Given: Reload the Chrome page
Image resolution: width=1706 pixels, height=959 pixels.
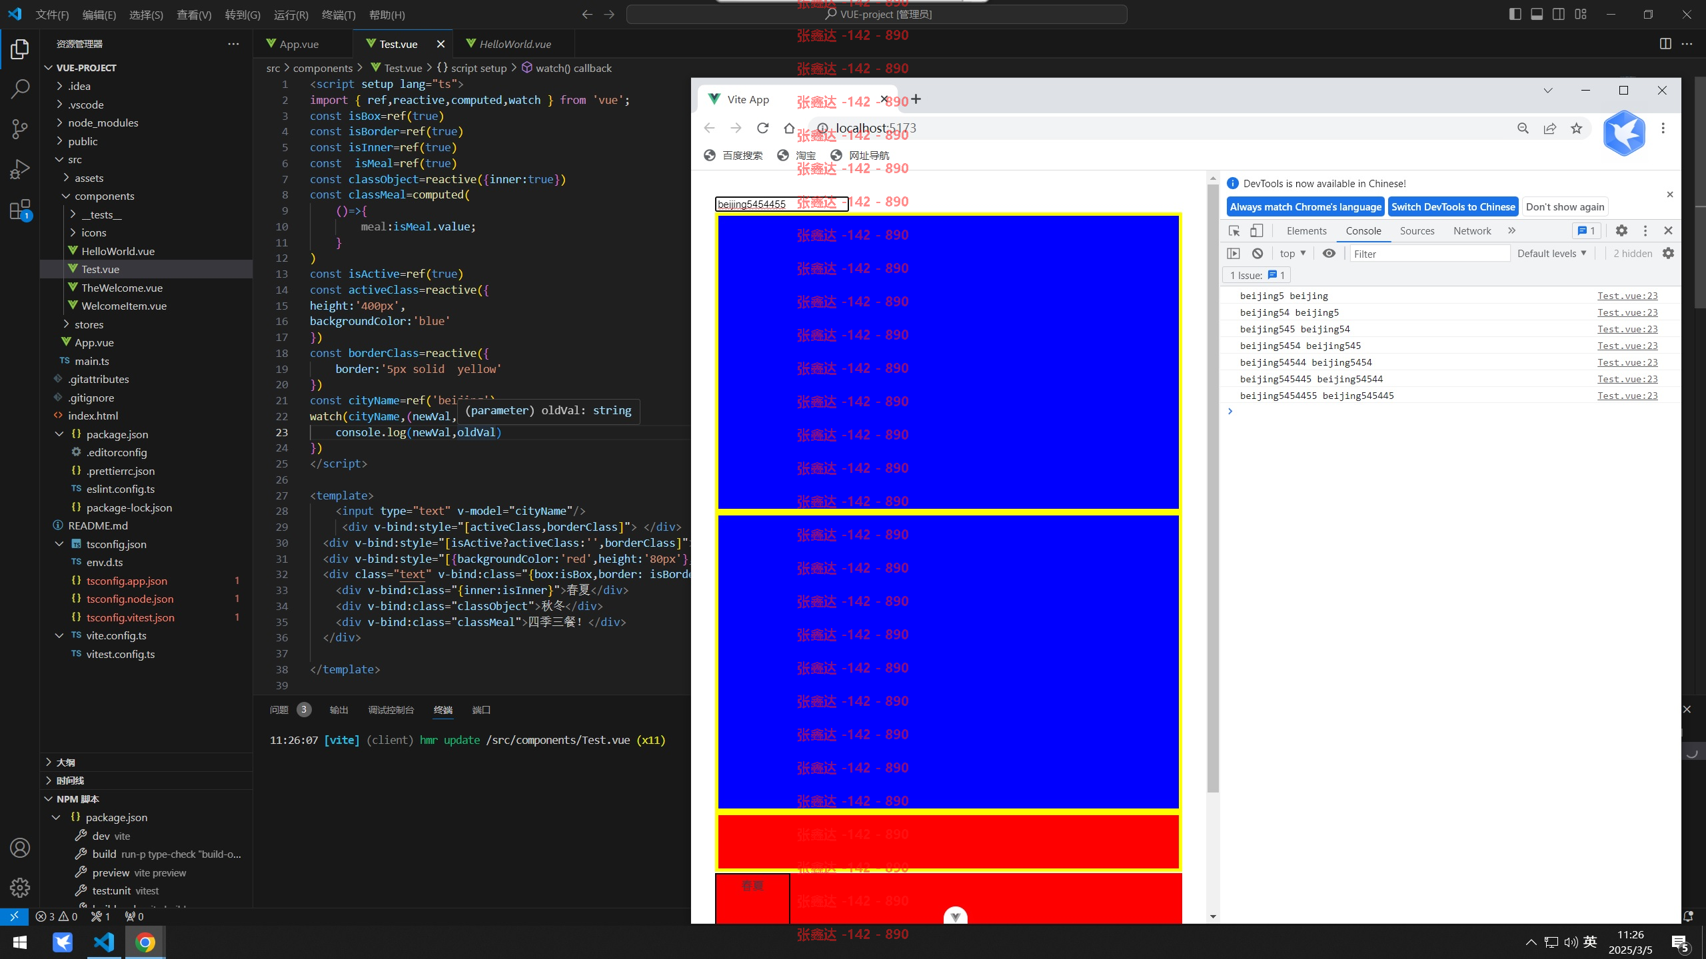Looking at the screenshot, I should pyautogui.click(x=763, y=128).
